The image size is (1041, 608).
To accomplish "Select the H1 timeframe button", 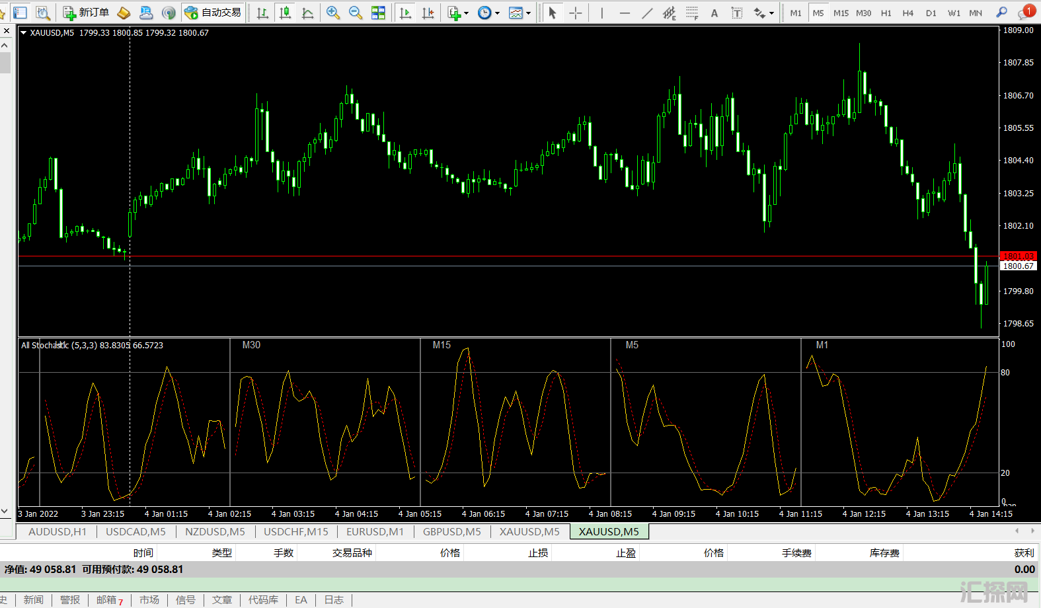I will pos(886,13).
